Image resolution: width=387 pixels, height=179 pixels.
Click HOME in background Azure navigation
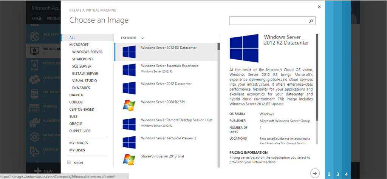(37, 19)
